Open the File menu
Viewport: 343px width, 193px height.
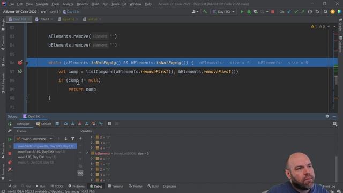pyautogui.click(x=11, y=4)
